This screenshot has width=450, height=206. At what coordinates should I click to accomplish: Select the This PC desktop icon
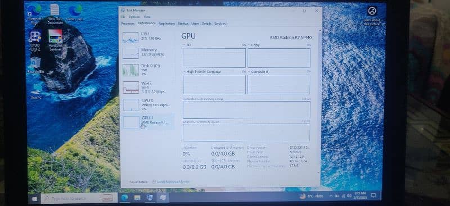[36, 91]
